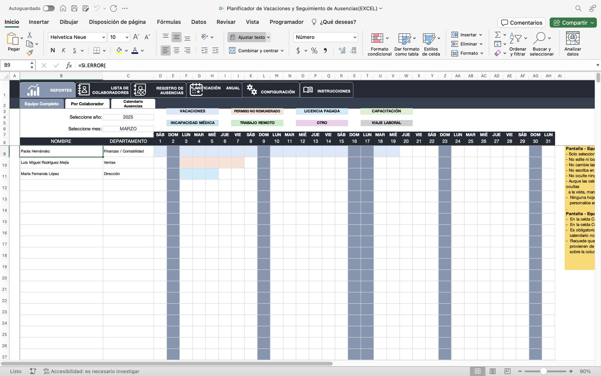Screen dimensions: 601x376
Task: Click the zoom slider handle
Action: 543,371
